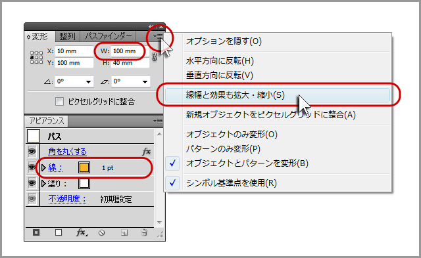Screen dimensions: 421x258
Task: Enable ピクセルグリッドに整合 checkbox
Action: [x=59, y=102]
